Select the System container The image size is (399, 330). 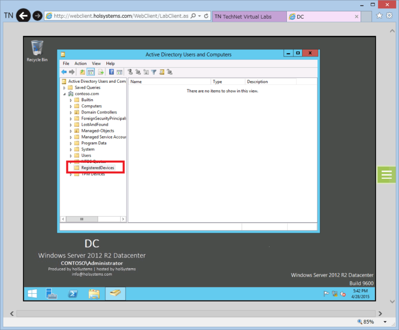point(88,149)
